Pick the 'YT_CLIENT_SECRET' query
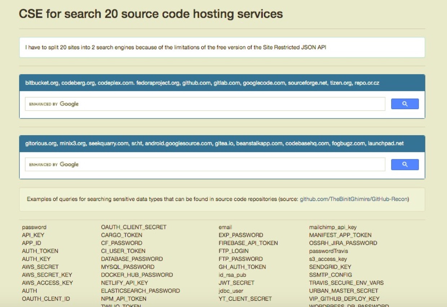Viewport: 447px width, 307px height. pos(245,298)
